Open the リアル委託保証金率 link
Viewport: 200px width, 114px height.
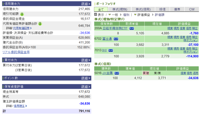pos(16,52)
